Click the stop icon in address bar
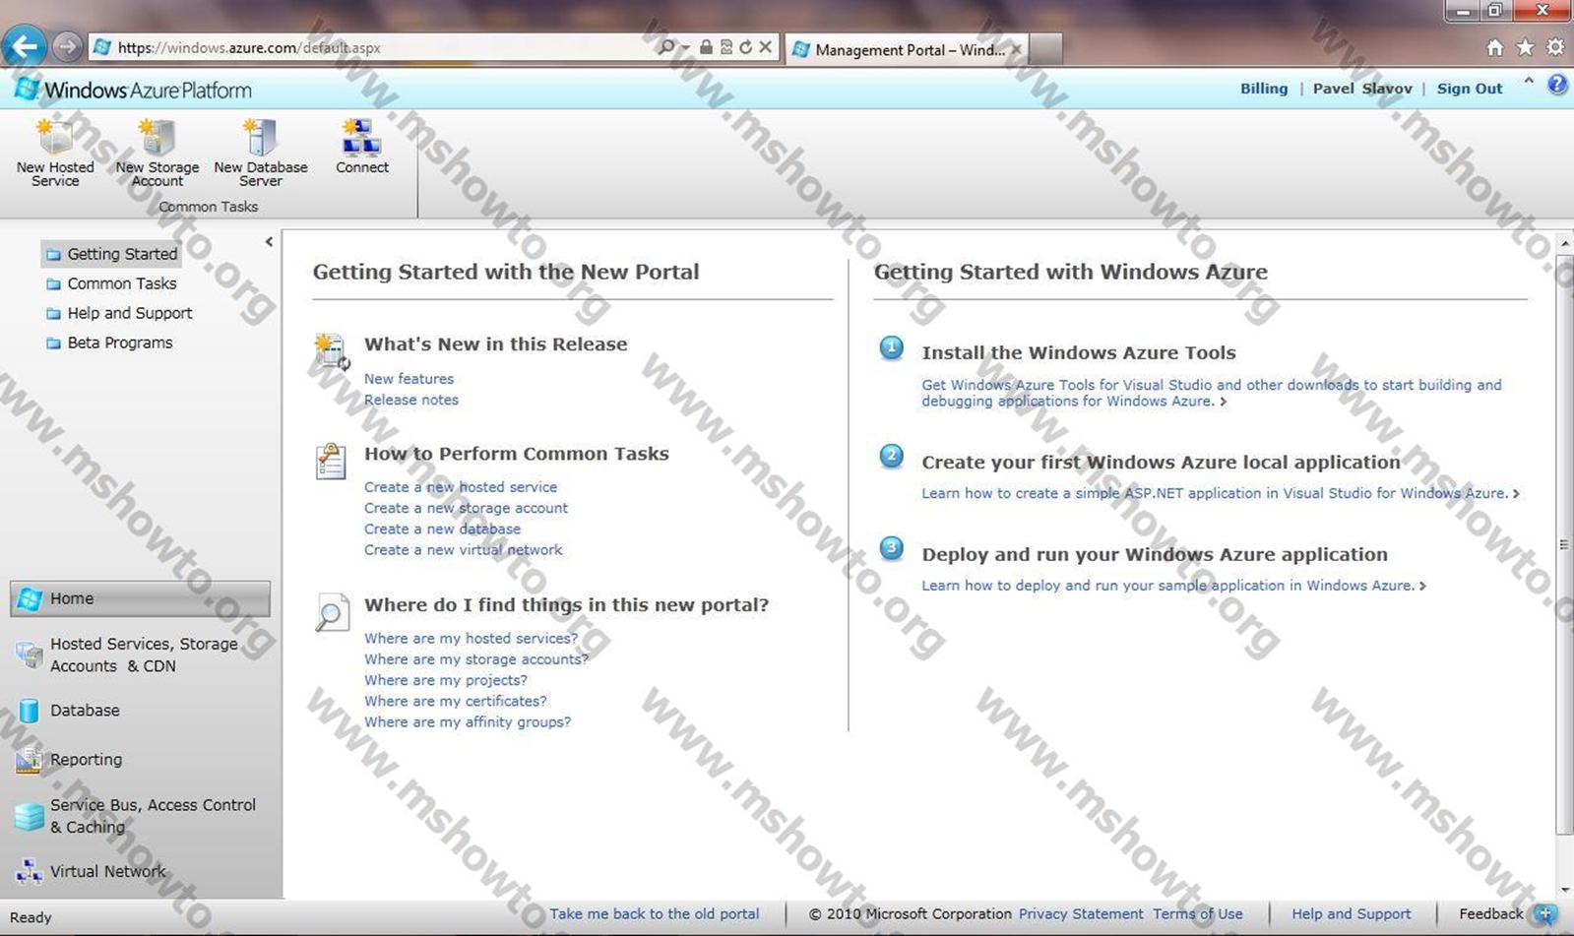The height and width of the screenshot is (936, 1574). pyautogui.click(x=765, y=47)
